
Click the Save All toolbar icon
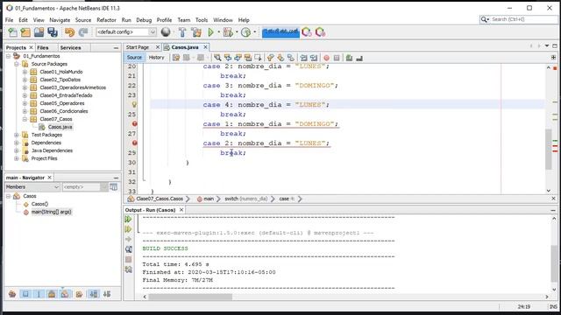coord(53,32)
